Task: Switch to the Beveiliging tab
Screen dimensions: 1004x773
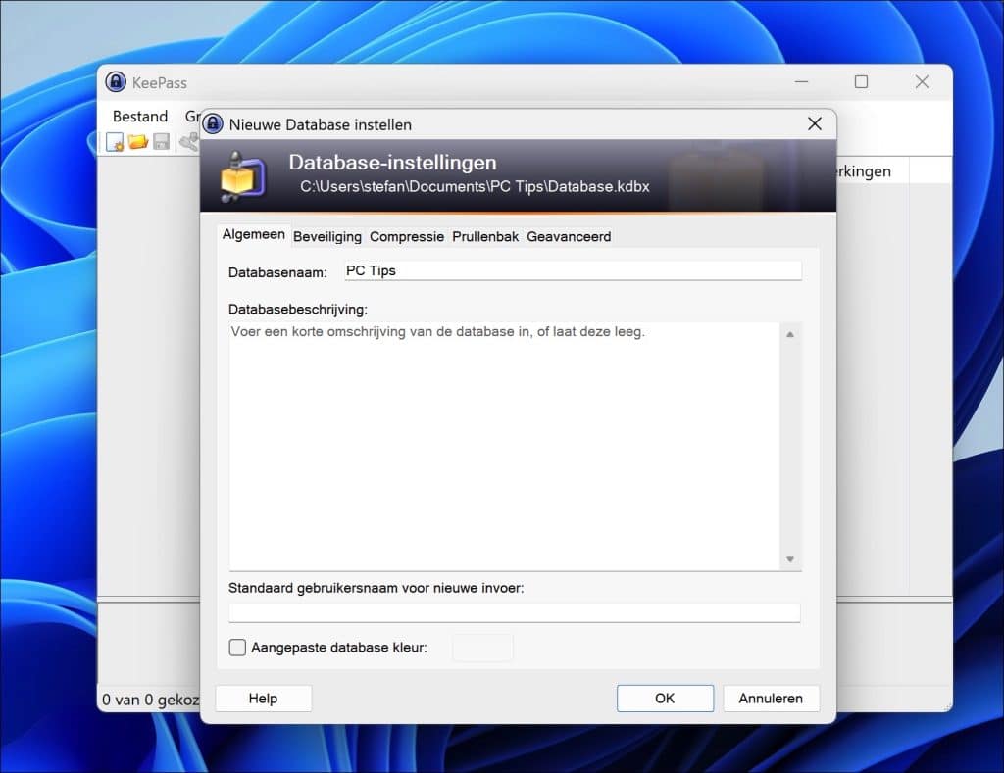Action: (327, 236)
